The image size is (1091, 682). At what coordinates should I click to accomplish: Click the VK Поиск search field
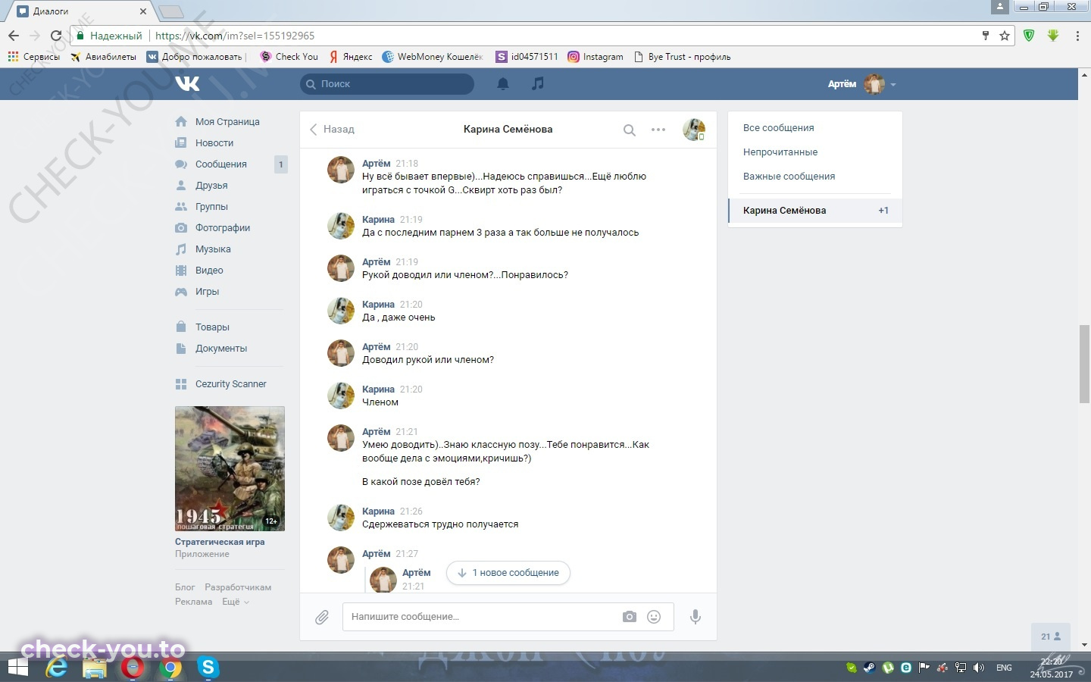click(387, 84)
